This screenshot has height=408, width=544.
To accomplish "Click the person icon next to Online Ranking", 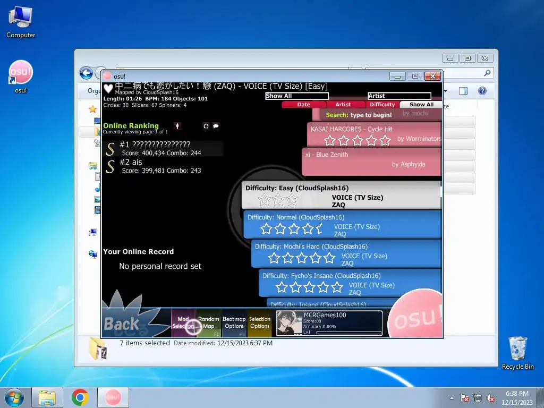I will [177, 126].
